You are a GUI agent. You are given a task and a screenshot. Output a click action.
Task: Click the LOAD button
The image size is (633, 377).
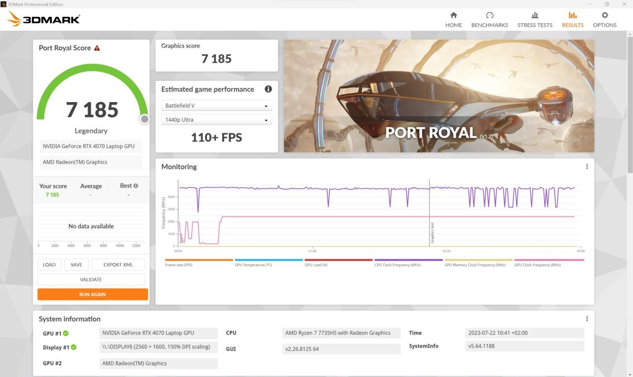(x=49, y=264)
